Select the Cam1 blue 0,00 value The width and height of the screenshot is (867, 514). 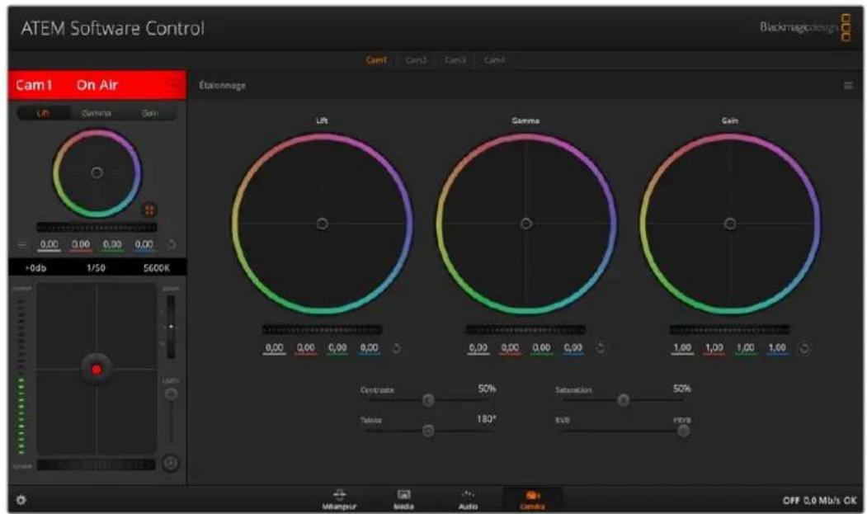point(144,244)
